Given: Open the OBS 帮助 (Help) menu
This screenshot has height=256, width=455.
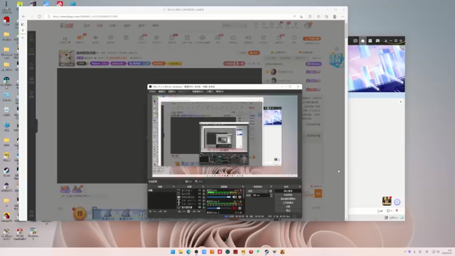Looking at the screenshot, I should (x=220, y=92).
